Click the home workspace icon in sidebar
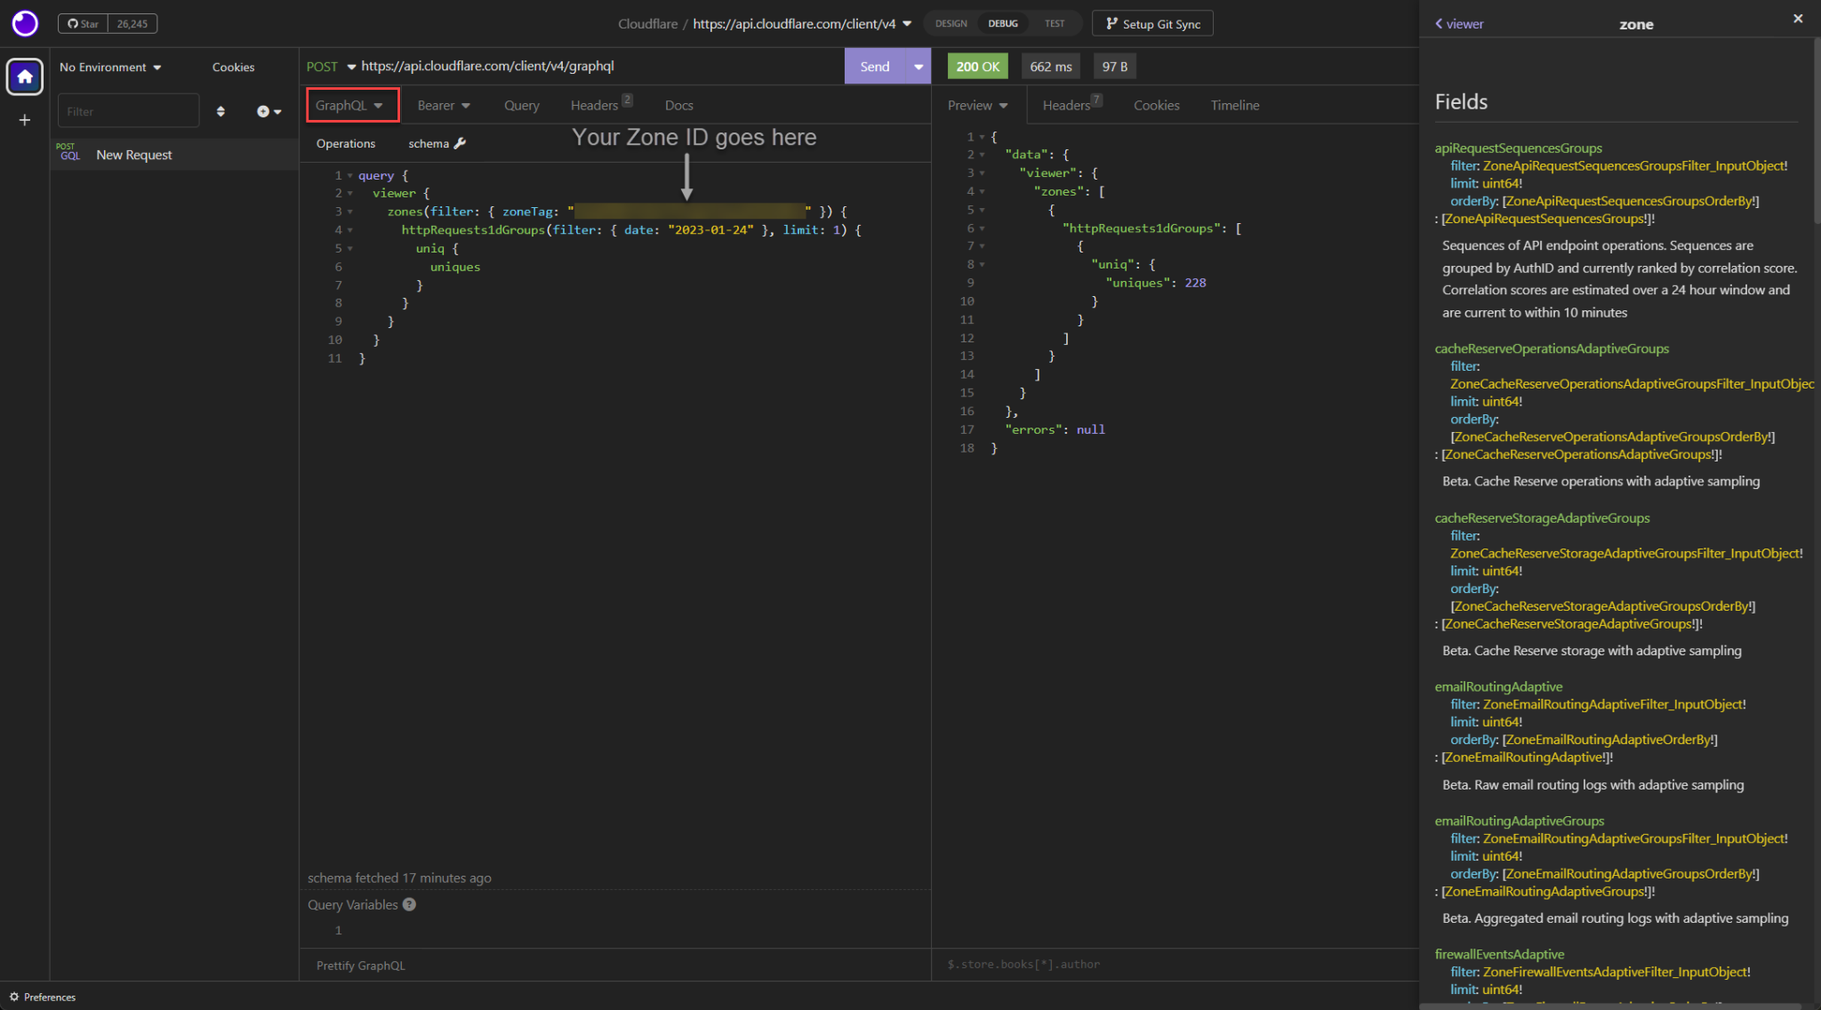 24,76
